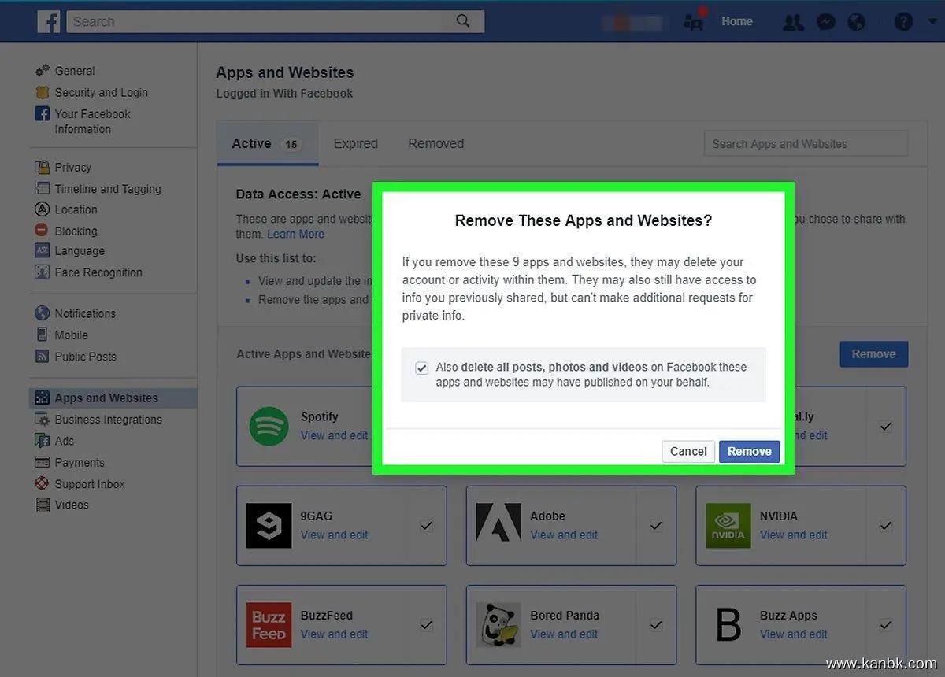This screenshot has width=945, height=677.
Task: Click the Learn More link
Action: pos(295,234)
